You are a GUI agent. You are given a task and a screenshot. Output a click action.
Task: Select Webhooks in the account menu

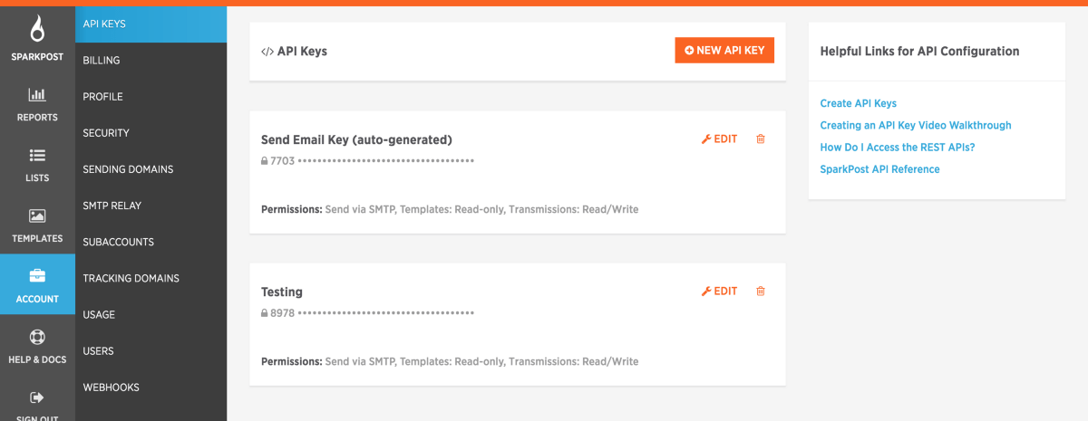(x=111, y=388)
